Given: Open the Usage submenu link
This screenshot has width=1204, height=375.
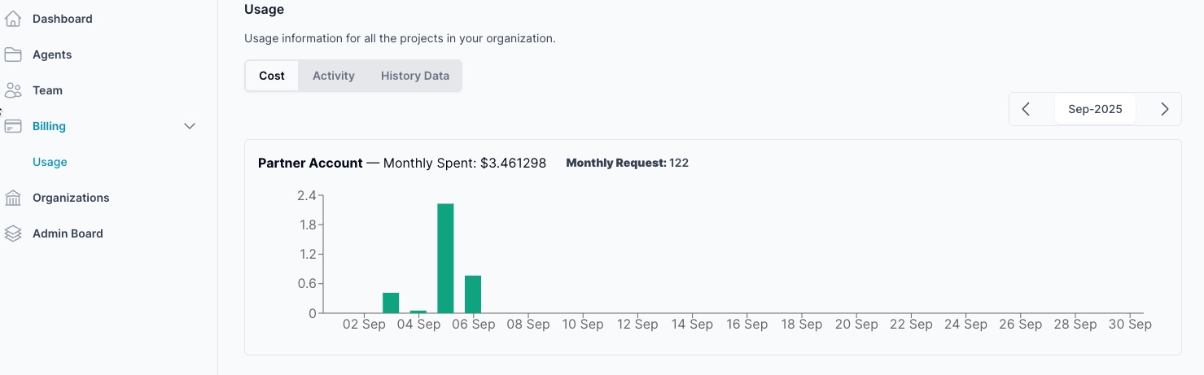Looking at the screenshot, I should click(50, 162).
